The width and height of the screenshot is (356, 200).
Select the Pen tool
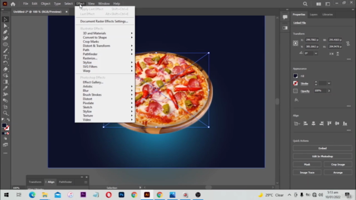[x=5, y=32]
